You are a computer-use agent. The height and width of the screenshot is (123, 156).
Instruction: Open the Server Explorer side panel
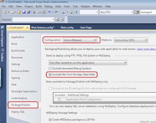pos(2,36)
